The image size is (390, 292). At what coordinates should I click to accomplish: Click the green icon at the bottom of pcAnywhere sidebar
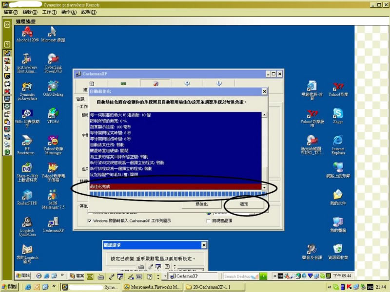[x=7, y=152]
